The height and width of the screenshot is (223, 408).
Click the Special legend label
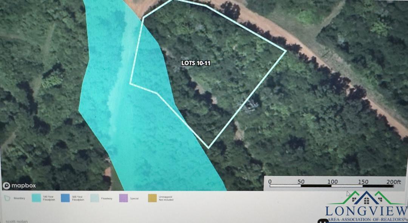(135, 198)
